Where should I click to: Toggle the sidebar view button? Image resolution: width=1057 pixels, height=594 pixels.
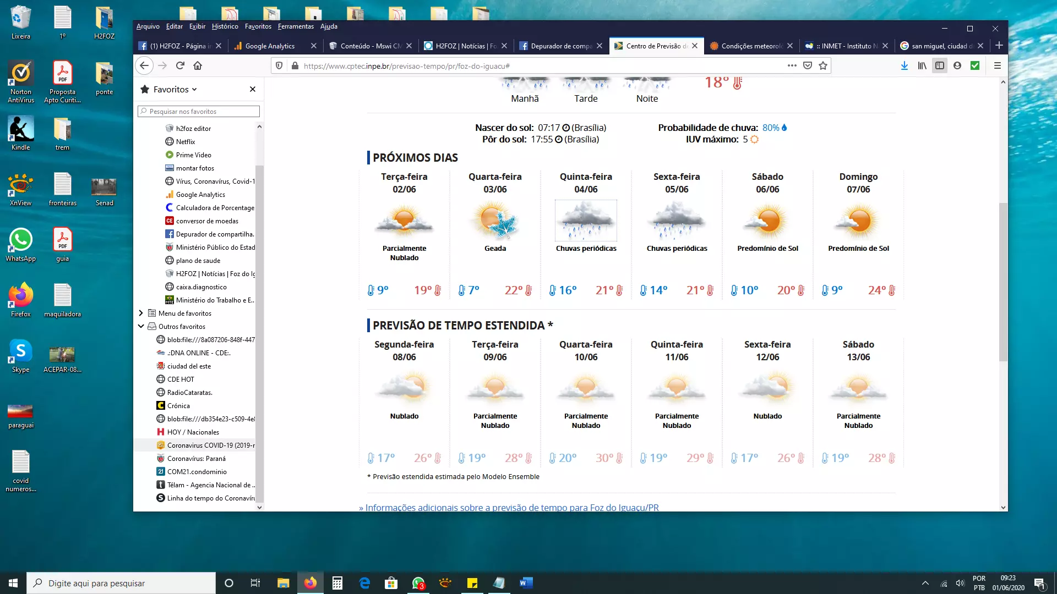pyautogui.click(x=940, y=65)
